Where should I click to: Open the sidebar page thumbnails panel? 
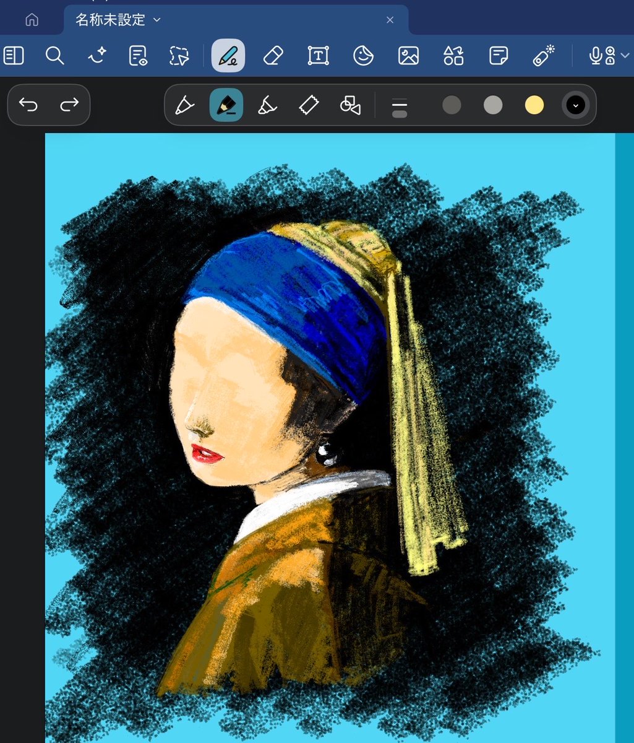click(x=14, y=56)
